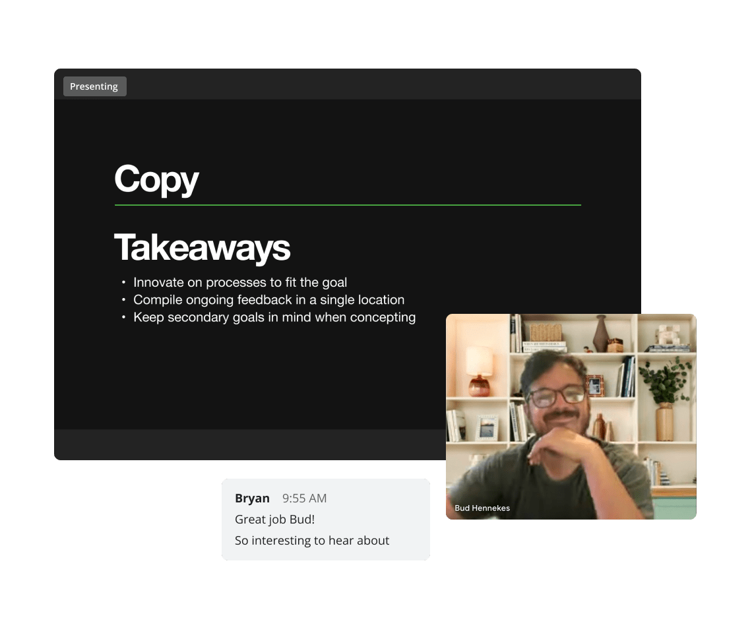Select the "Innovate on processes" bullet point
The height and width of the screenshot is (629, 752).
click(x=239, y=282)
